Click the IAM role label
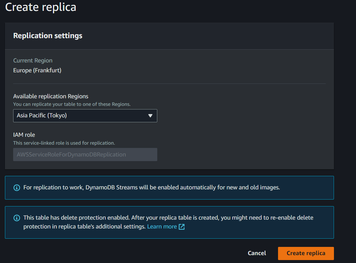Viewport: 356px width, 263px height. (24, 135)
